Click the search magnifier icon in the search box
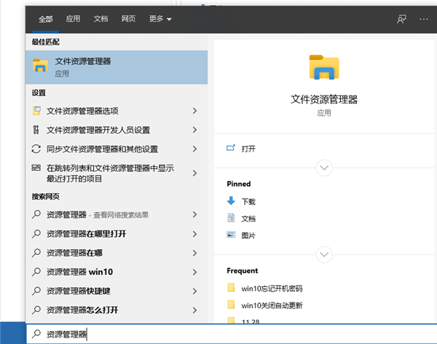The image size is (437, 344). click(36, 335)
